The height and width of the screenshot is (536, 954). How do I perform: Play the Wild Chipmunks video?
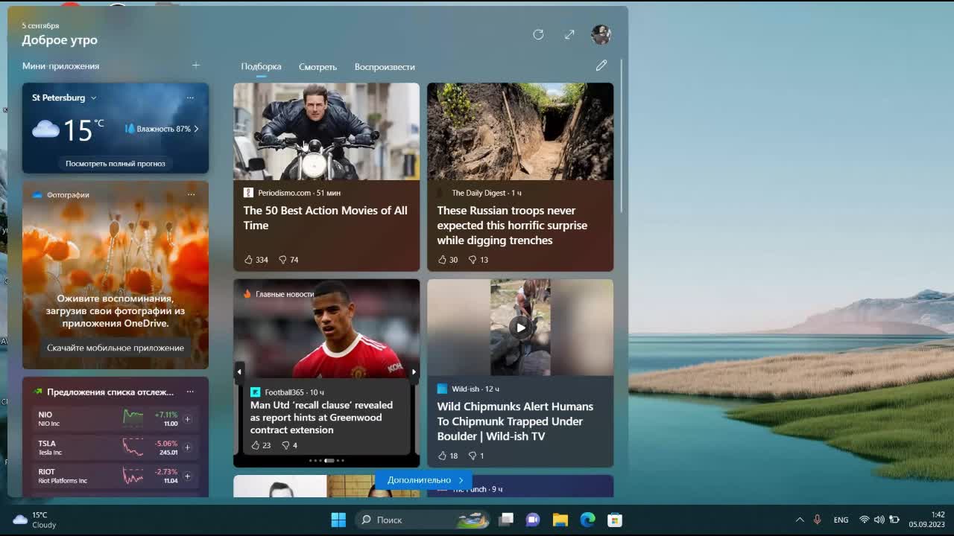point(520,327)
